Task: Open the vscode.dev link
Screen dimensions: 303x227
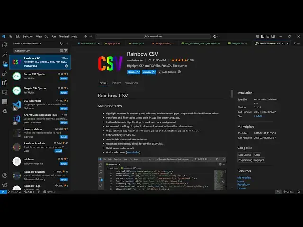Action: point(133,152)
